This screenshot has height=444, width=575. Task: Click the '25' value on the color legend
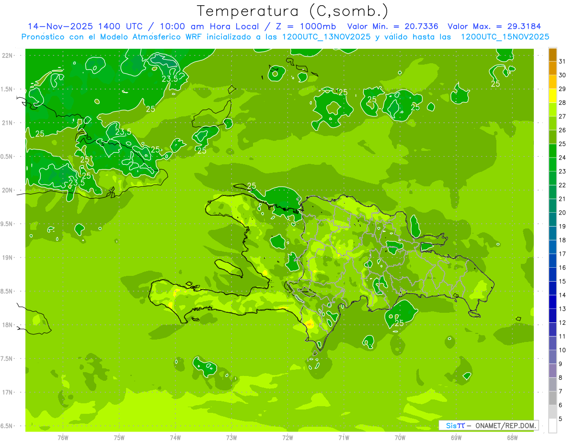(563, 144)
